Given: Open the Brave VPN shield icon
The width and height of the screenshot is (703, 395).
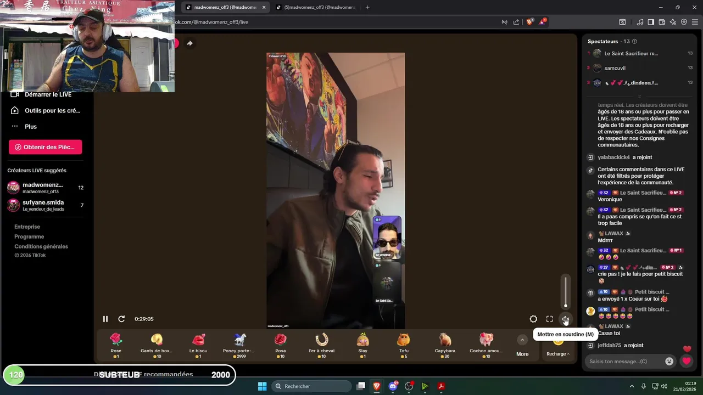Looking at the screenshot, I should [x=684, y=22].
